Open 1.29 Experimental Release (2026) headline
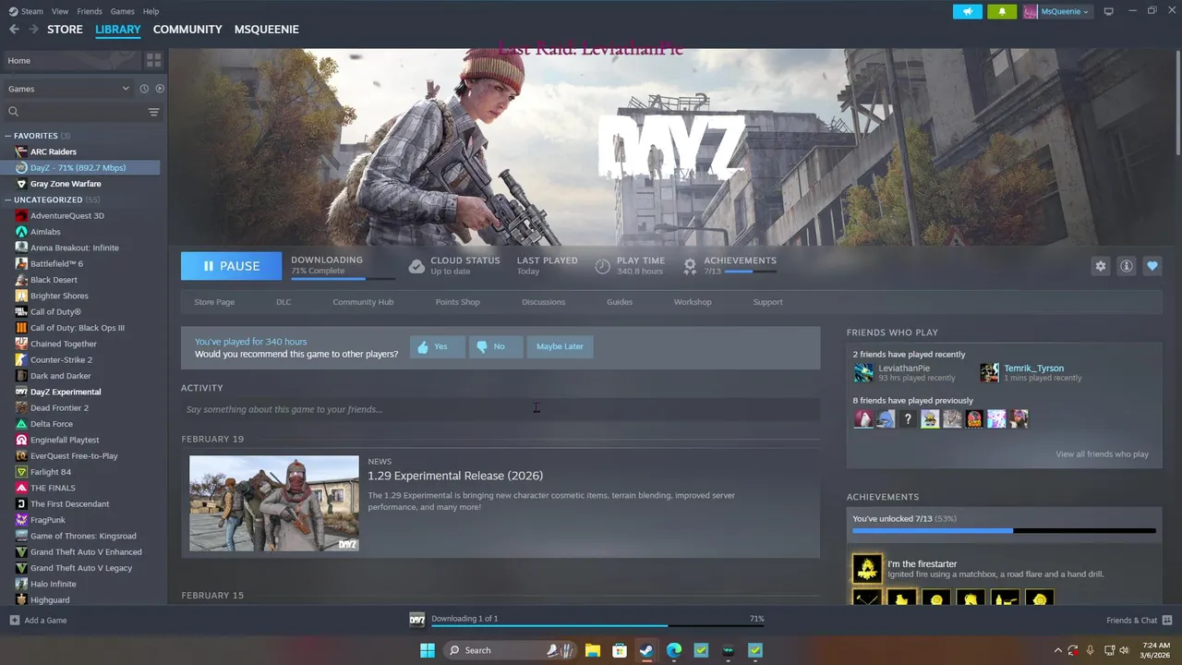Image resolution: width=1182 pixels, height=665 pixels. (x=455, y=476)
